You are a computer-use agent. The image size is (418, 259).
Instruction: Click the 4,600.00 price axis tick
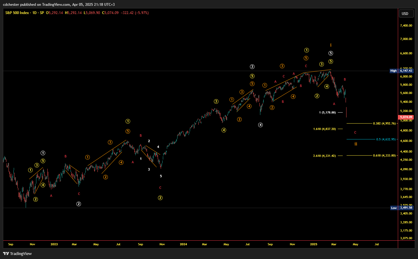[406, 141]
